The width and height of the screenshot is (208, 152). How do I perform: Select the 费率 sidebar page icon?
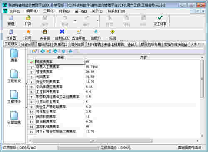coord(14,55)
